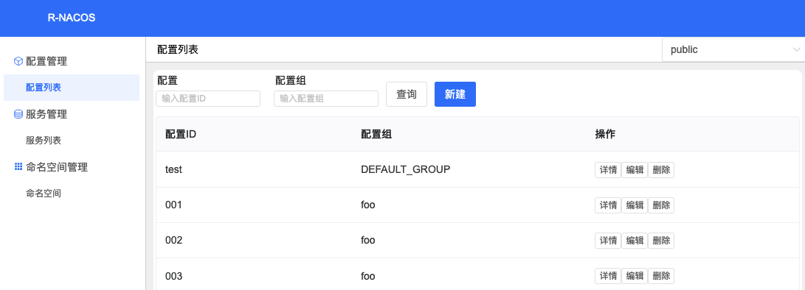Open 详情 for config 001
This screenshot has height=290, width=805.
pyautogui.click(x=608, y=205)
